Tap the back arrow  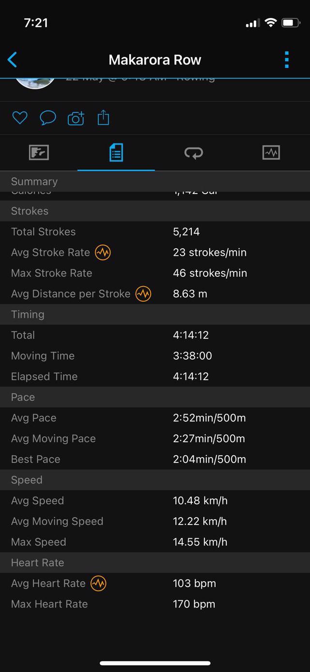click(x=13, y=60)
